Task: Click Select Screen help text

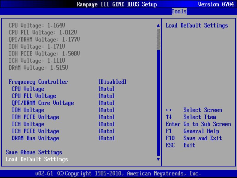Action: coord(203,110)
